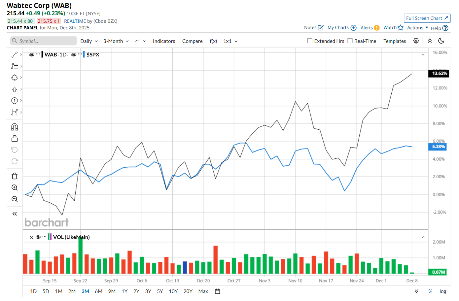Select the 6M time range

pos(98,291)
